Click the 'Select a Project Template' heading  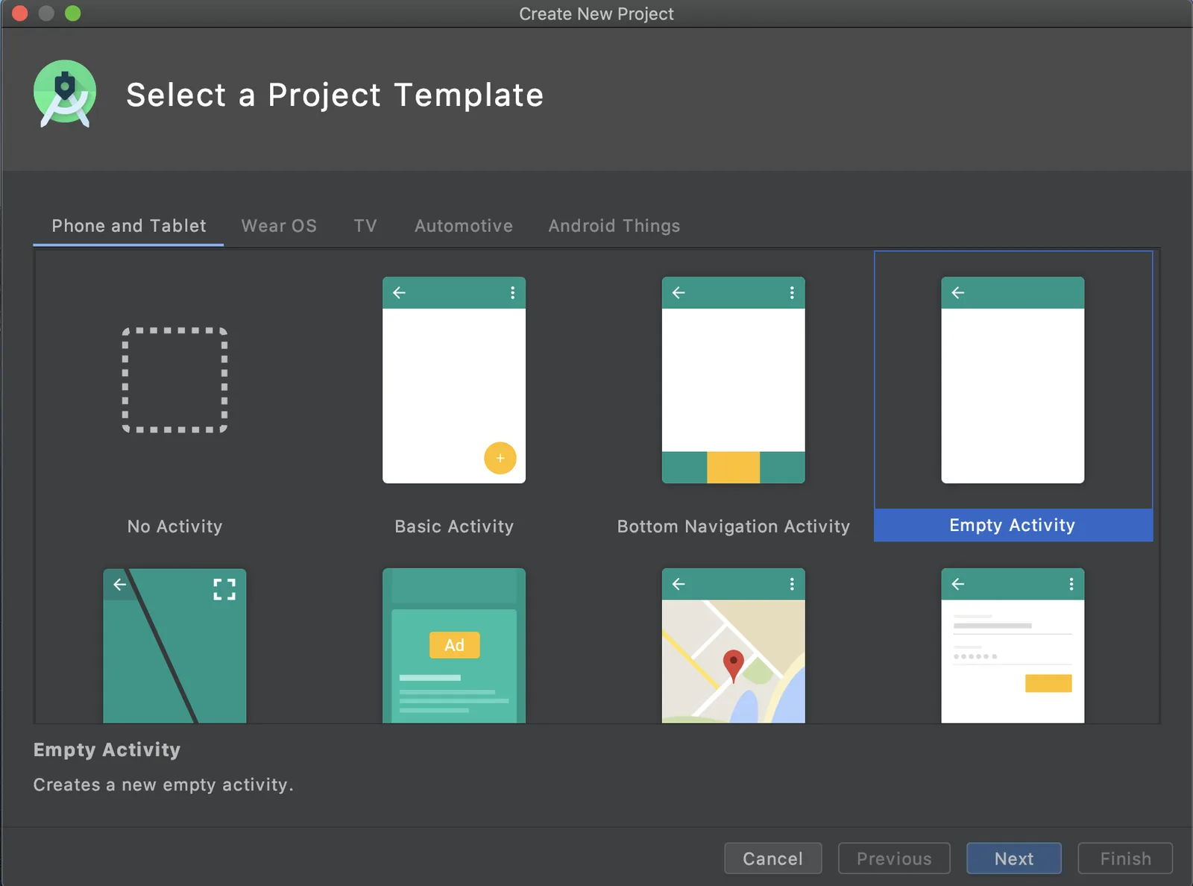tap(335, 95)
